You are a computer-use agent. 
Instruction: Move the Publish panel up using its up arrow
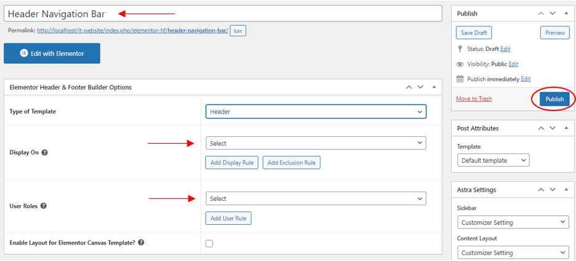pyautogui.click(x=541, y=14)
